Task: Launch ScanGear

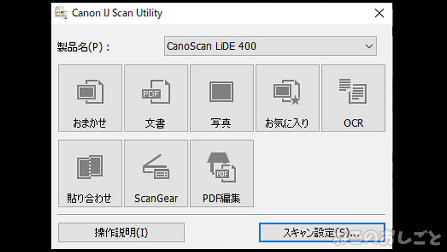Action: click(x=156, y=173)
